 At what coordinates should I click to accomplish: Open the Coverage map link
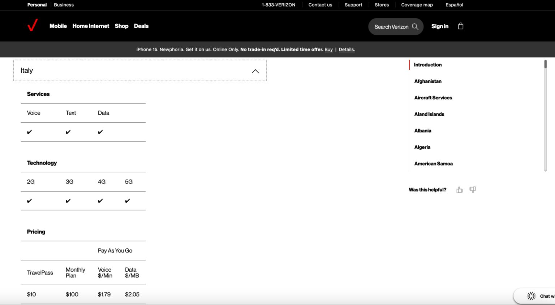click(417, 5)
